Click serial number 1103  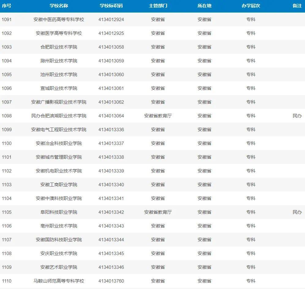[7, 185]
